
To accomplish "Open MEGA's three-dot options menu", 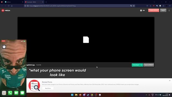I will click(x=169, y=11).
